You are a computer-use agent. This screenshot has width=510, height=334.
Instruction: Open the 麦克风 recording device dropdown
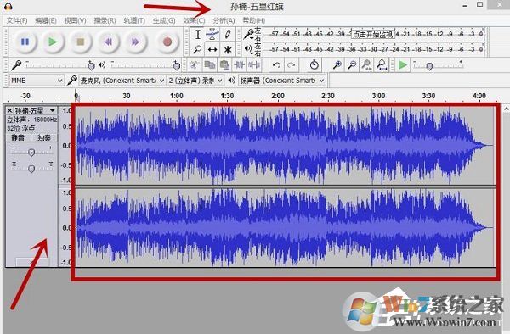[122, 81]
